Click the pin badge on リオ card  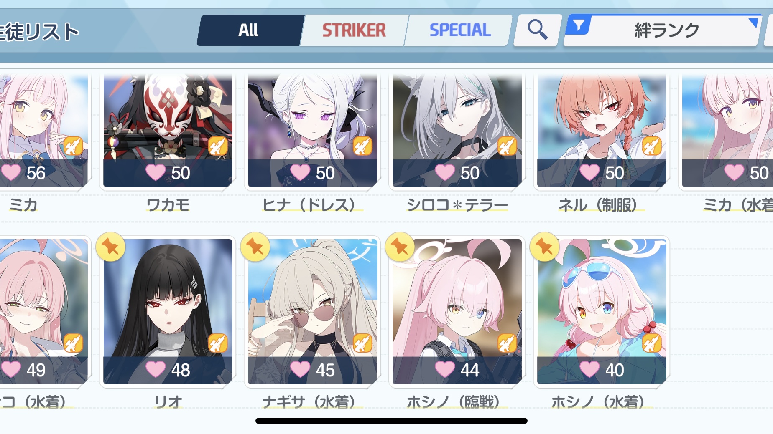pyautogui.click(x=110, y=247)
